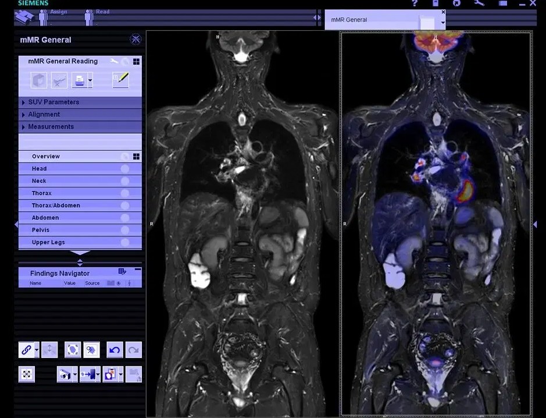Open the dropdown arrow beside the chain link icon
Viewport: 546px width, 418px height.
pos(37,350)
